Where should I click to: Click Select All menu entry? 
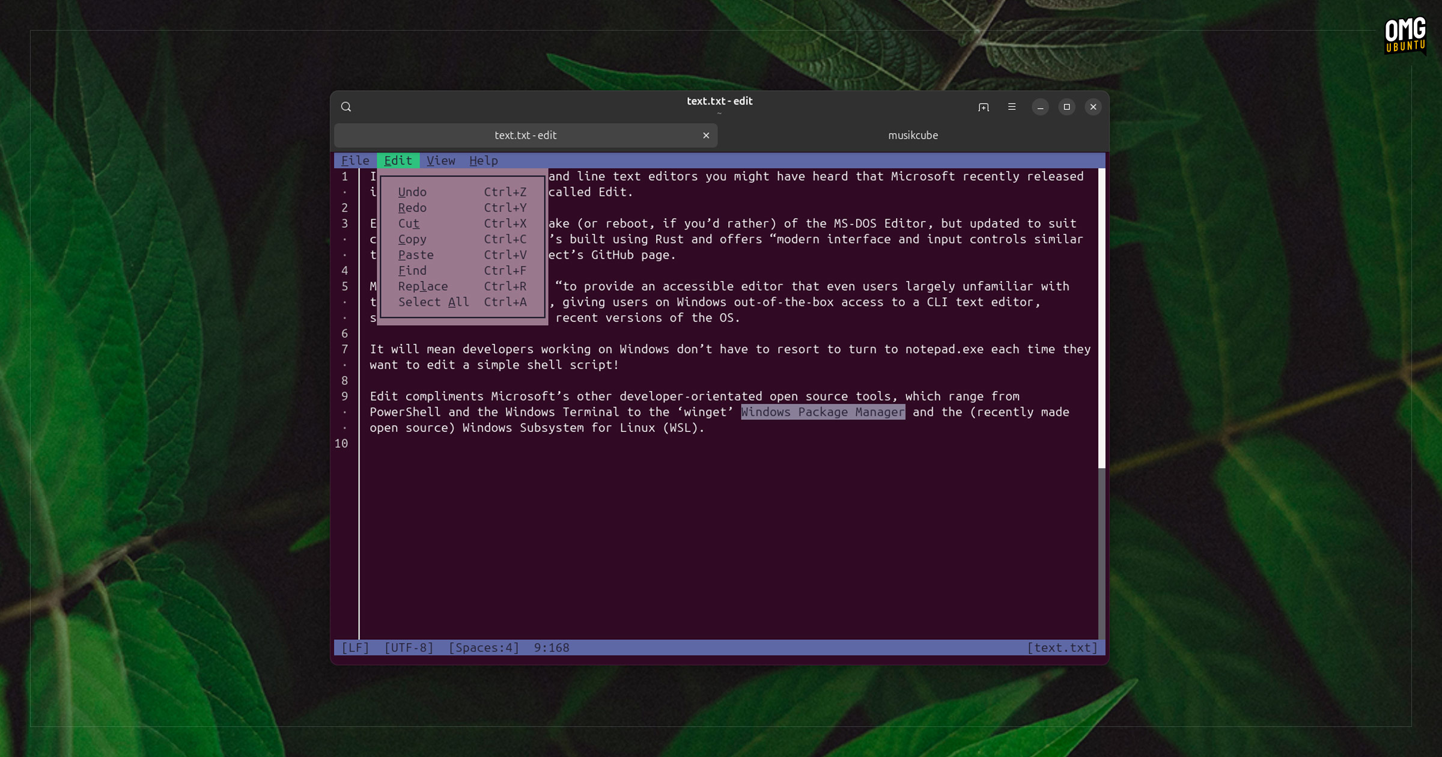[433, 302]
